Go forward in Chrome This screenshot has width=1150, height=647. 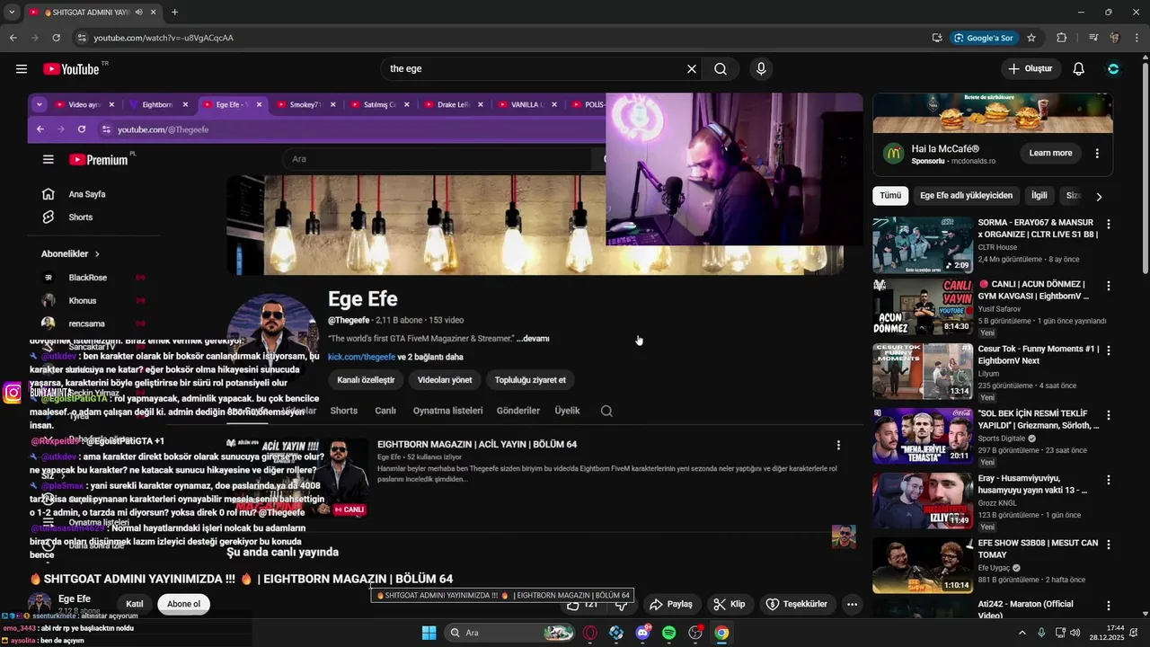point(34,38)
